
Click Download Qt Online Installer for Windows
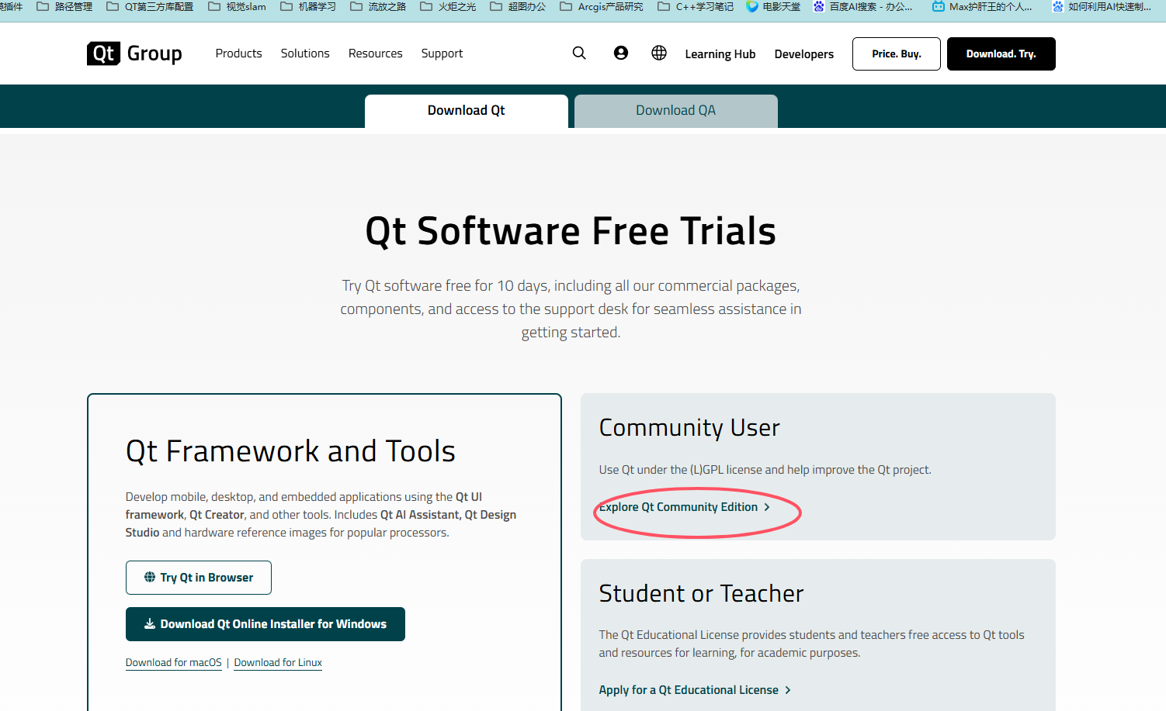265,624
